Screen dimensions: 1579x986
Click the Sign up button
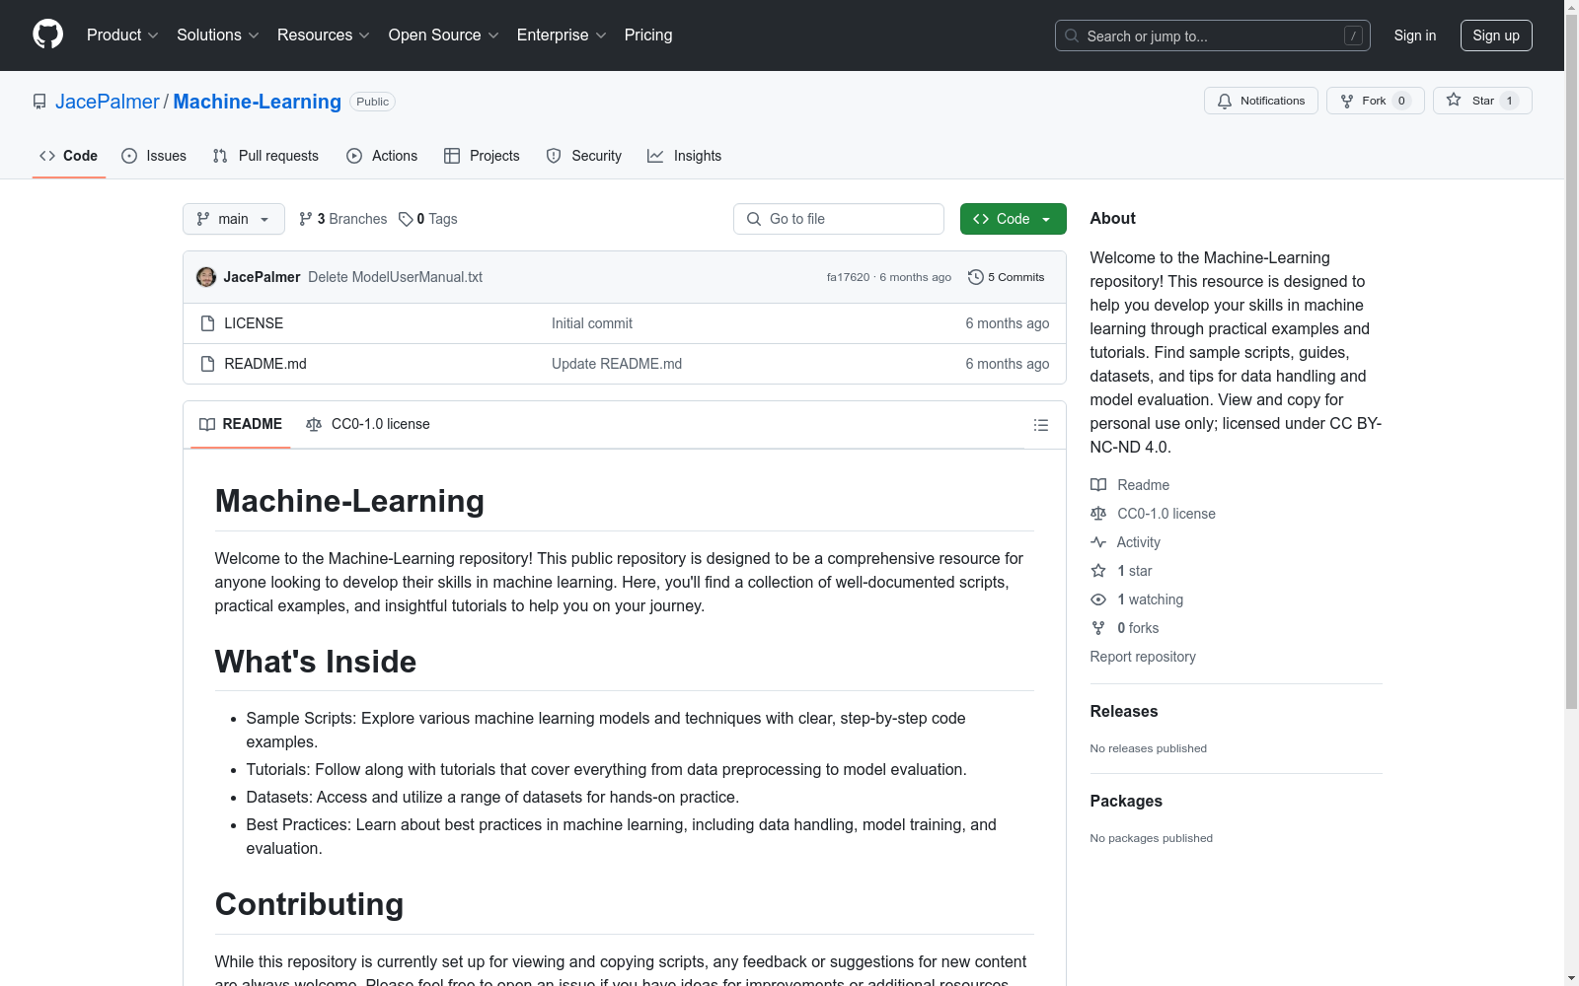1496,35
